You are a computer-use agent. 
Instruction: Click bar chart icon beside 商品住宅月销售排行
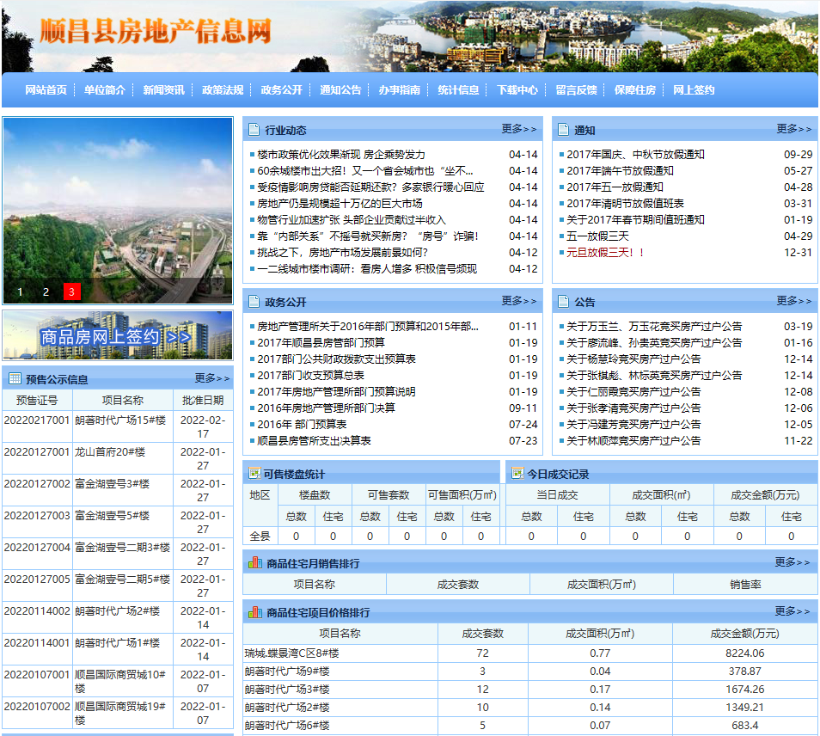pyautogui.click(x=254, y=563)
